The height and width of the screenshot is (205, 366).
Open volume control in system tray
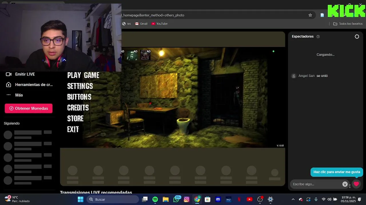pos(329,199)
